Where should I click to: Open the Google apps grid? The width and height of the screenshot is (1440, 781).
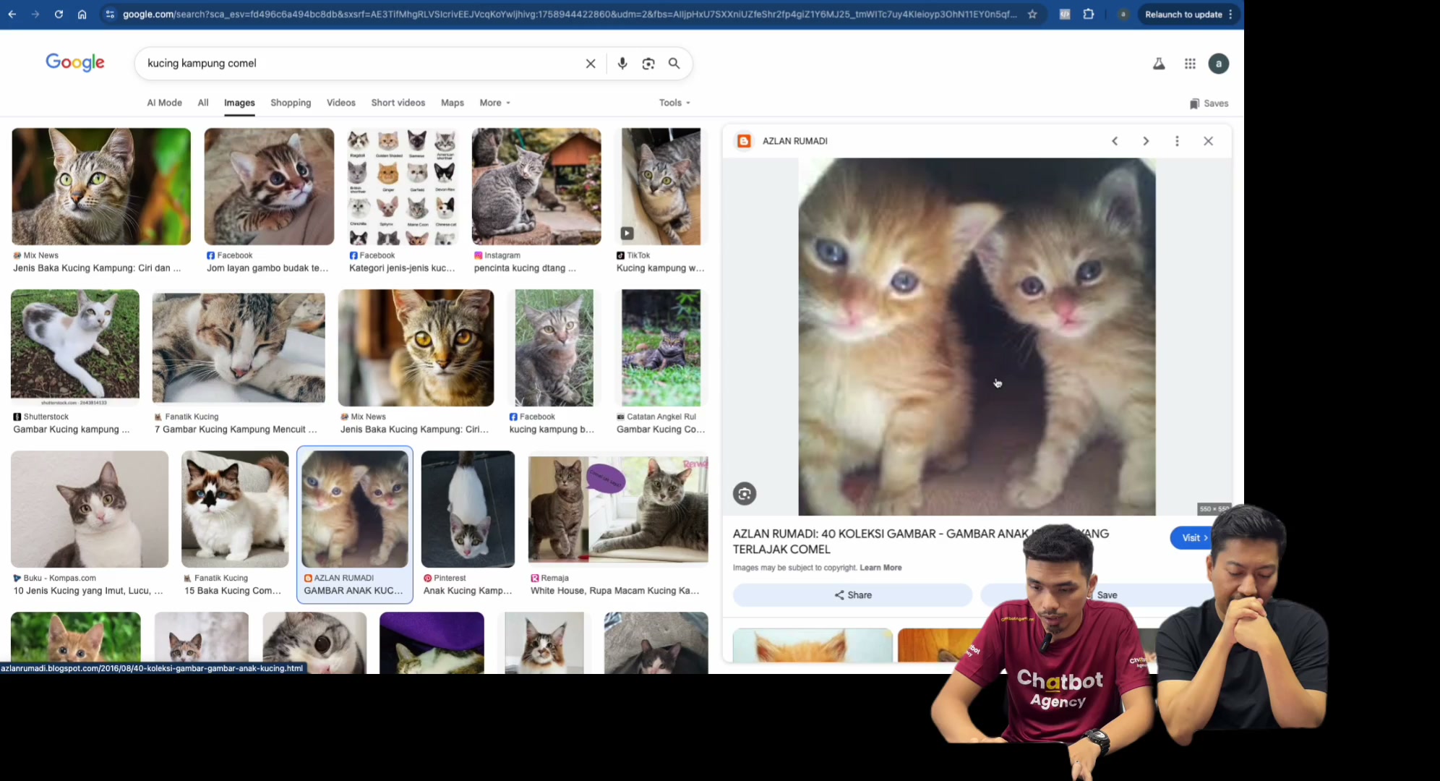pyautogui.click(x=1190, y=64)
